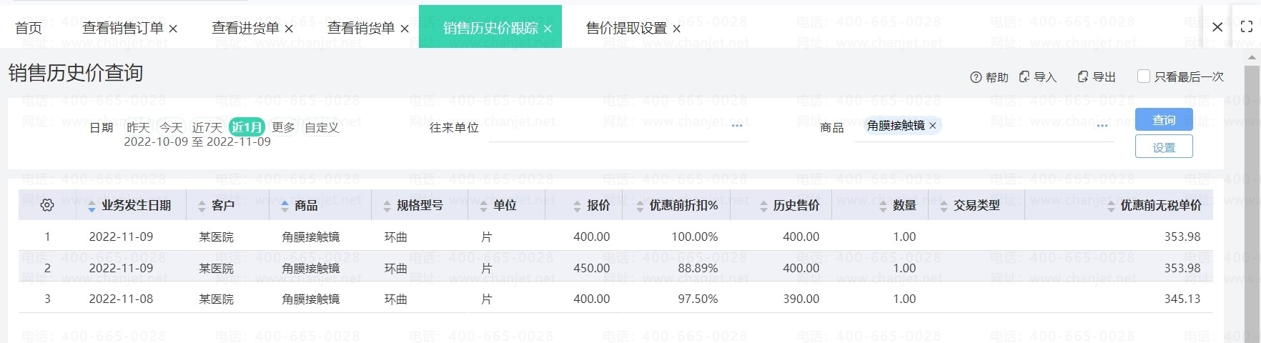Viewport: 1261px width, 343px height.
Task: Select the 今天 date filter
Action: pos(172,127)
